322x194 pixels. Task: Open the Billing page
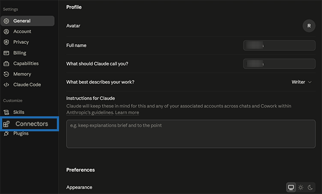pos(27,53)
